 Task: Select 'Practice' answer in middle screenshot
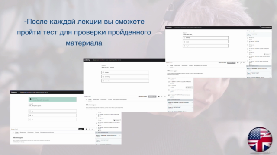[x=125, y=72]
